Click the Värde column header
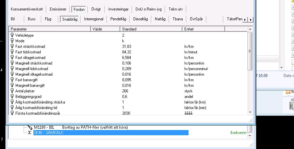The height and width of the screenshot is (149, 294). [x=105, y=29]
